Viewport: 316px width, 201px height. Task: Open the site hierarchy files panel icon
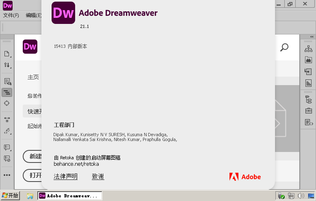click(308, 49)
